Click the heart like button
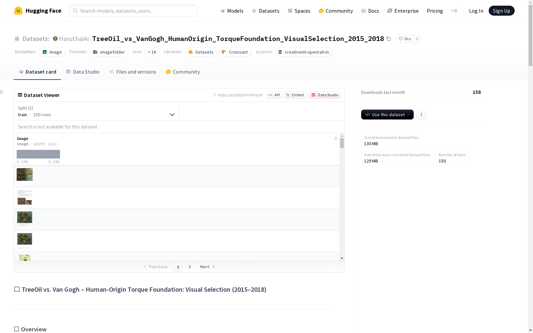Image resolution: width=533 pixels, height=333 pixels. (x=405, y=39)
